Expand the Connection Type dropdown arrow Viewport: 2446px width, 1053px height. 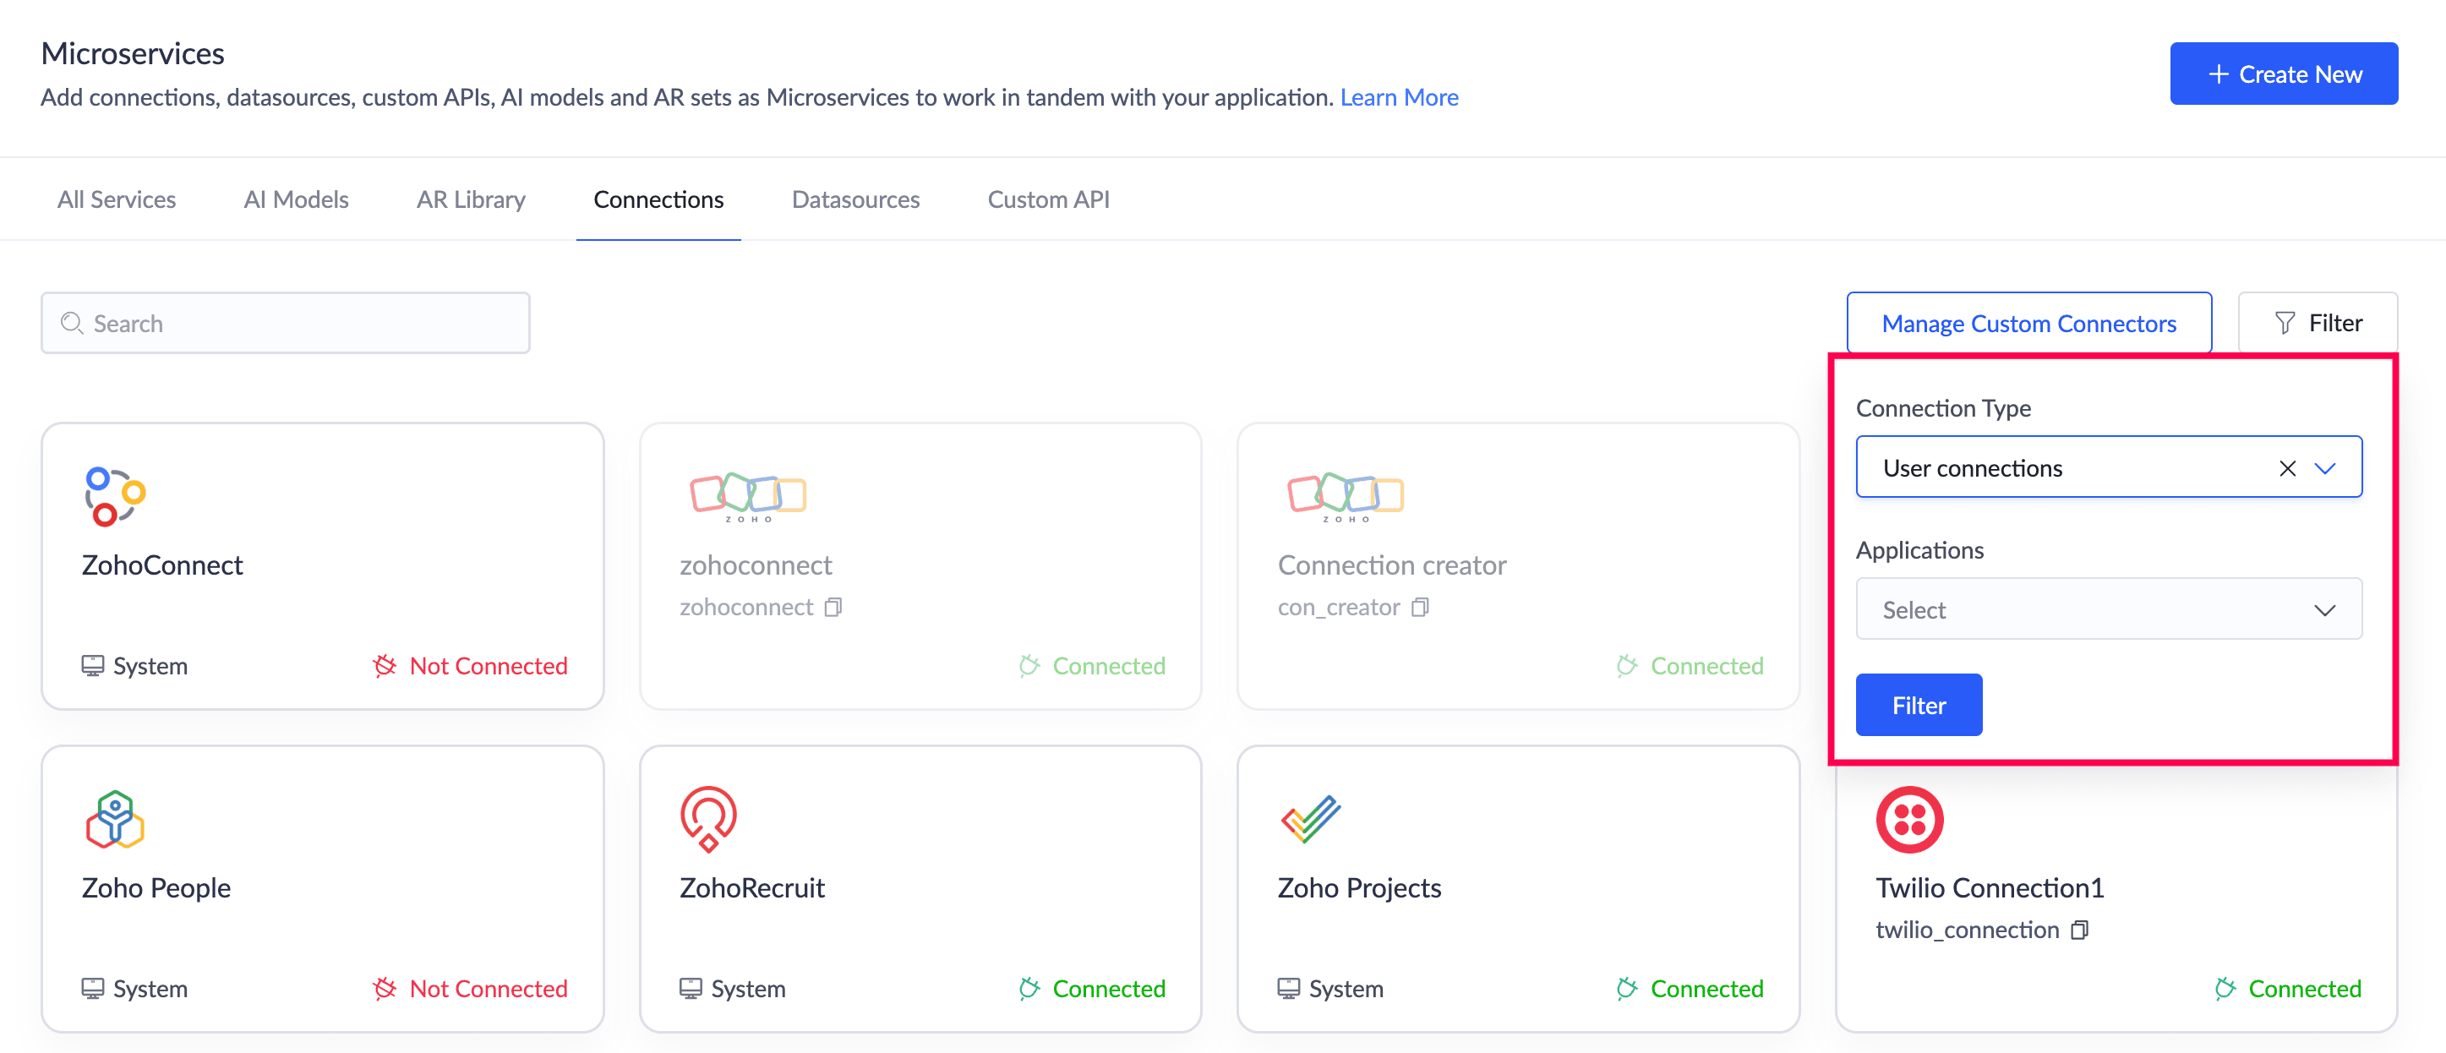click(x=2324, y=468)
